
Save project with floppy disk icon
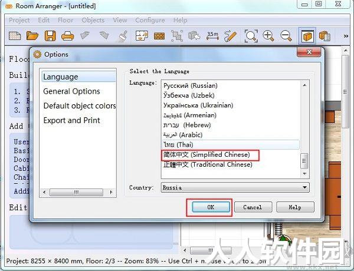tap(50, 35)
